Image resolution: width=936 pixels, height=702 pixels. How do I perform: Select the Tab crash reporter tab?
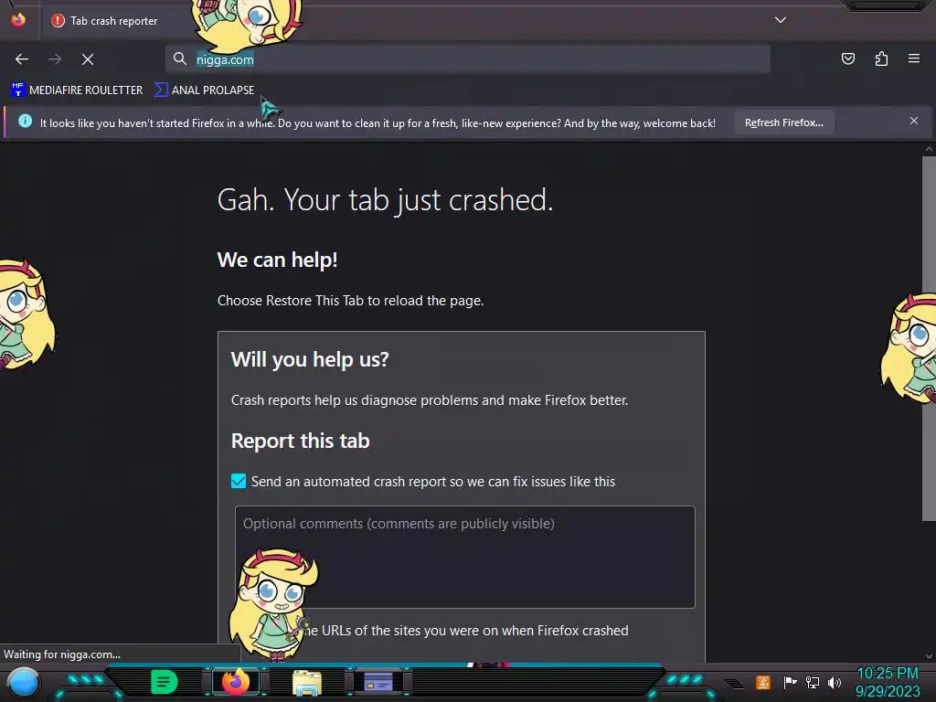point(113,21)
